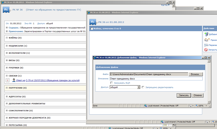Click the person icon beside the Ответ на link
The width and height of the screenshot is (217, 129).
[x=14, y=80]
